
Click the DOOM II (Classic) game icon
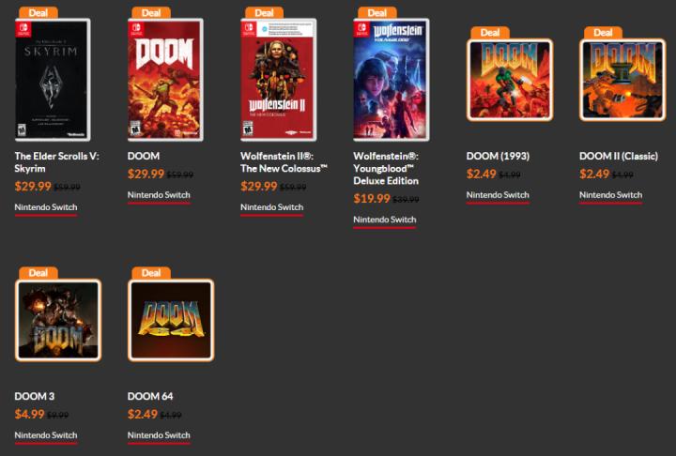(x=622, y=80)
